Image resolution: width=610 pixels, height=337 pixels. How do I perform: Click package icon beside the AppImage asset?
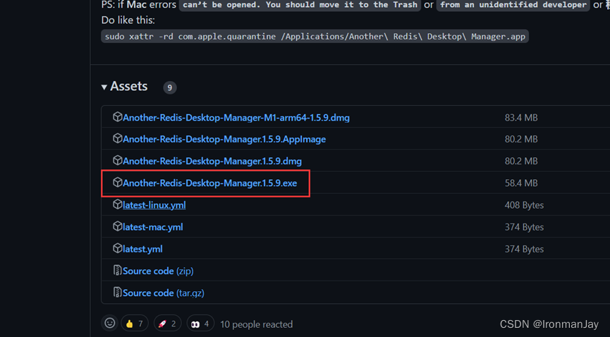click(118, 138)
